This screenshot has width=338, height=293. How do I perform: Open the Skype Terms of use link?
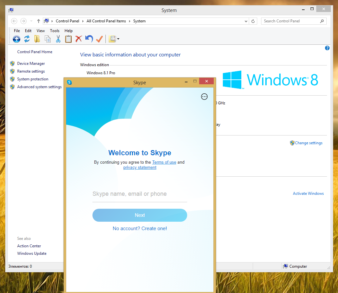click(164, 162)
